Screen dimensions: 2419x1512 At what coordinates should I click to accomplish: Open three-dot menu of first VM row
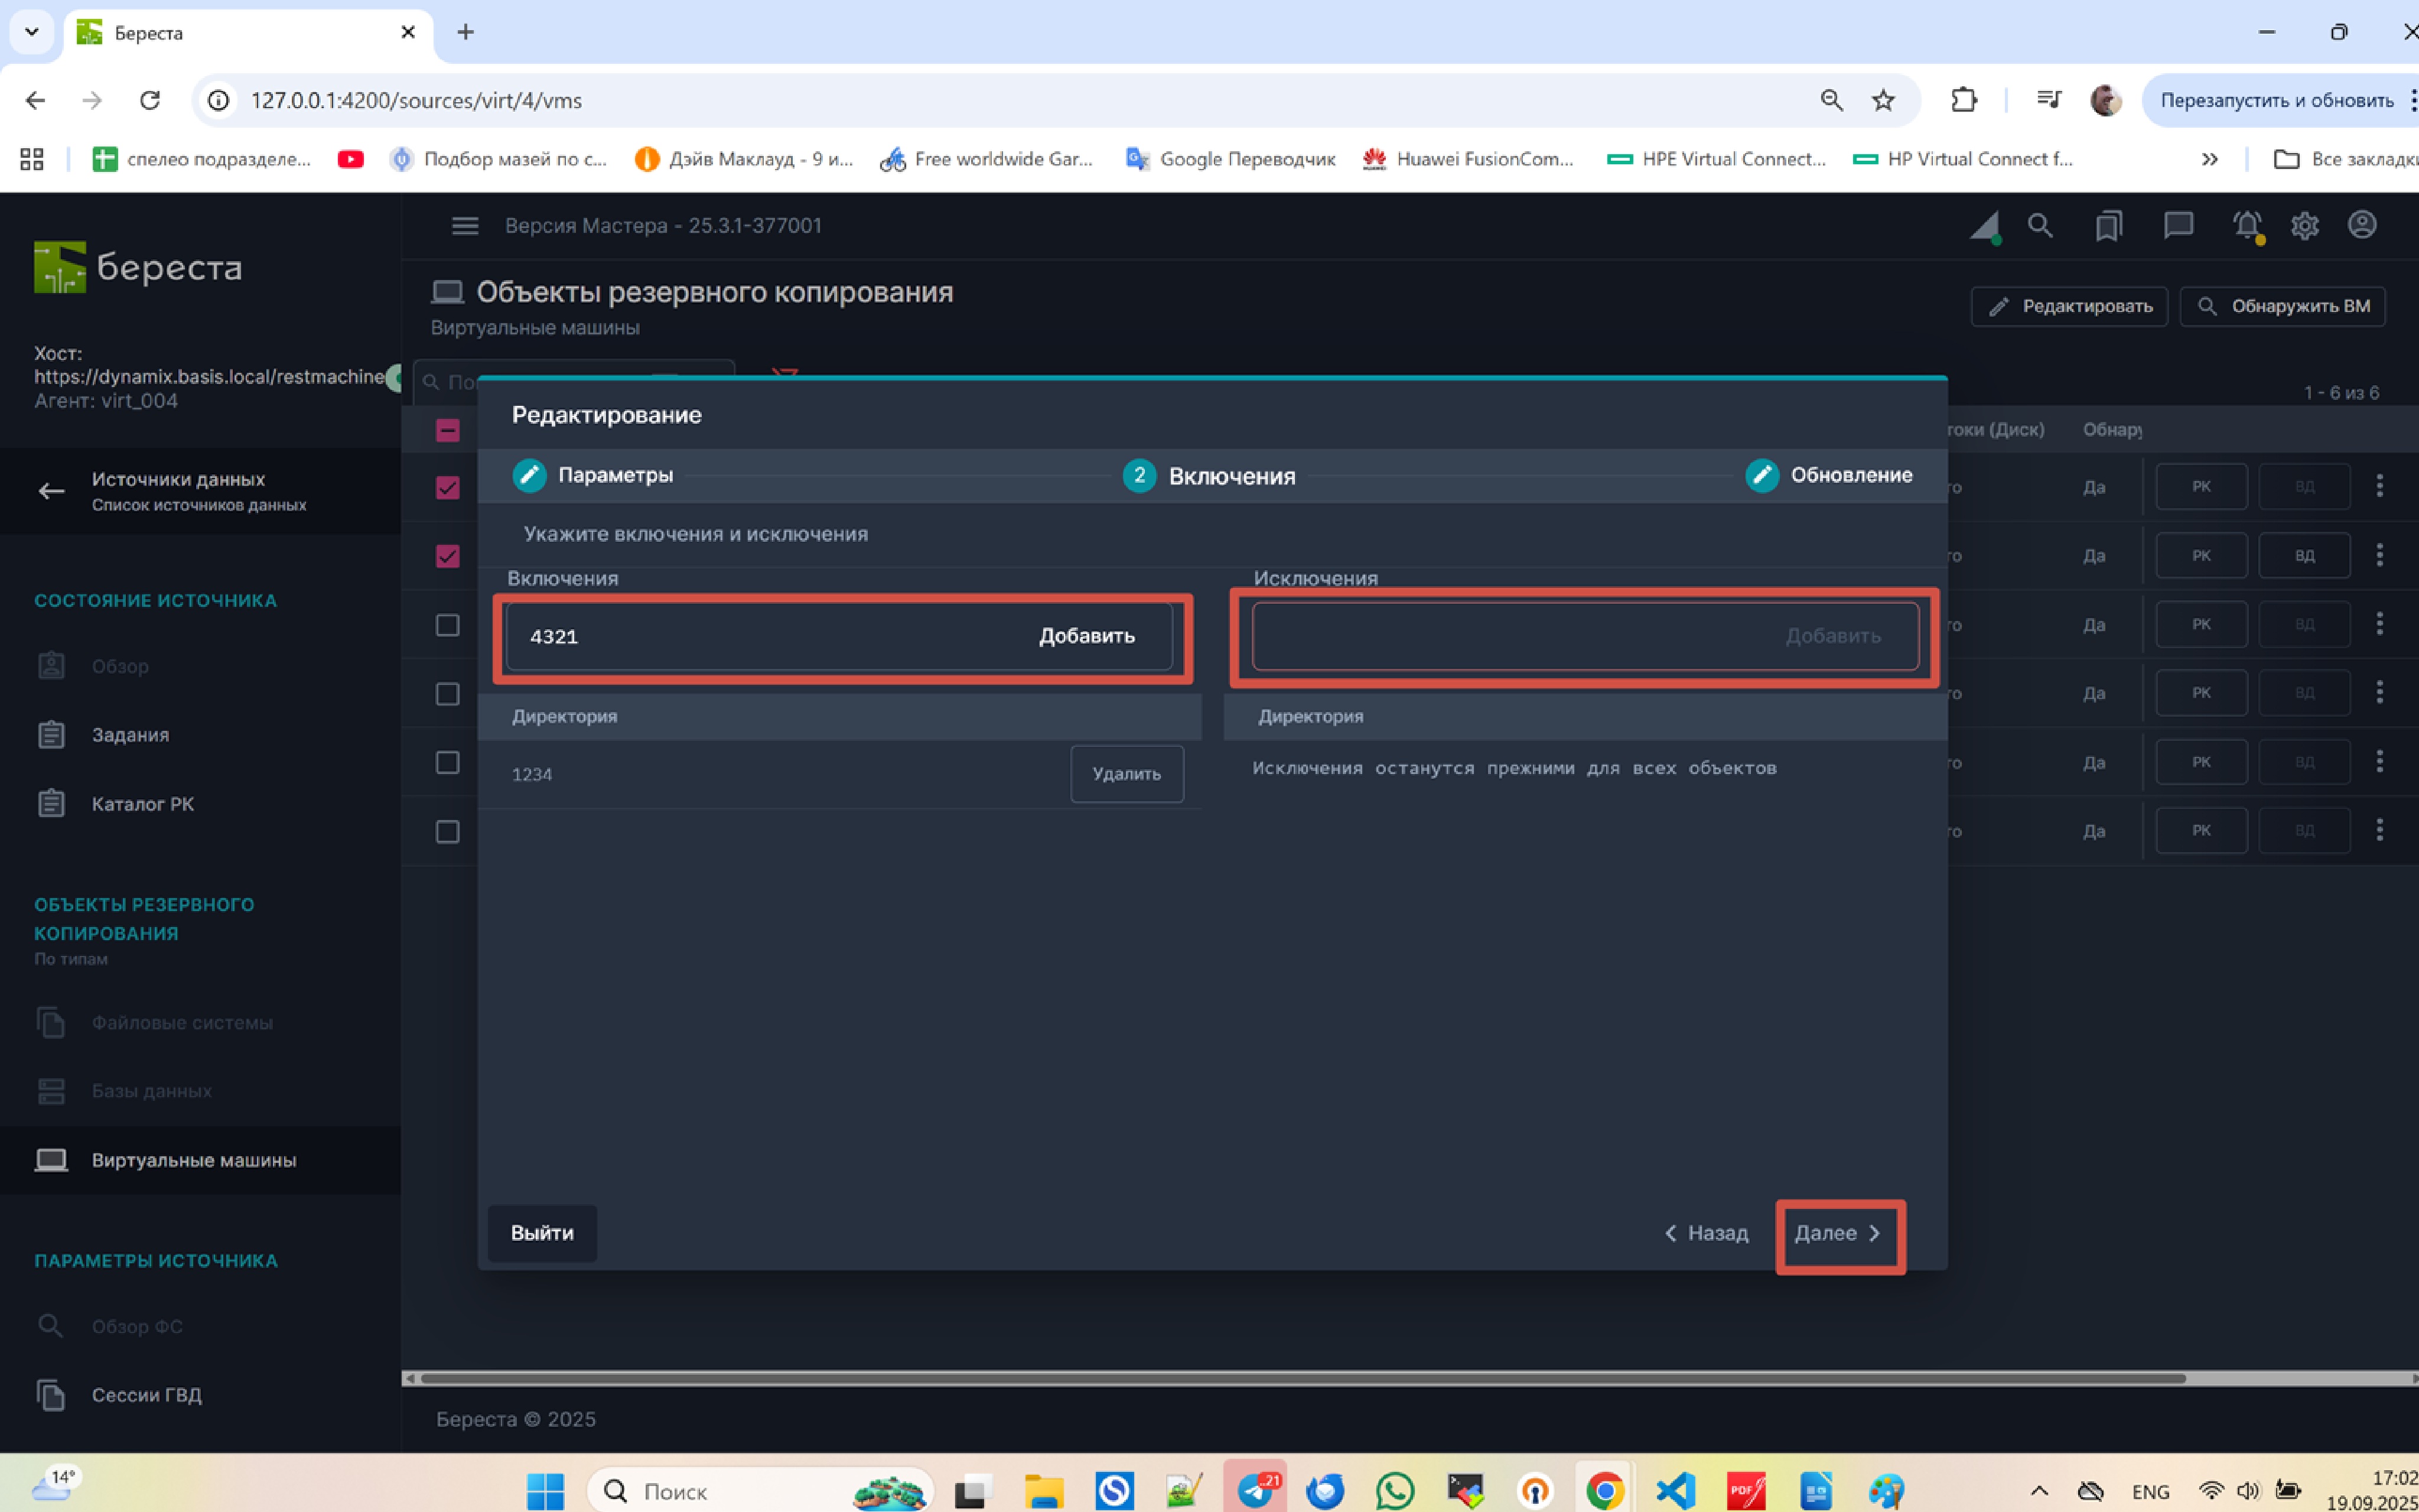coord(2379,486)
